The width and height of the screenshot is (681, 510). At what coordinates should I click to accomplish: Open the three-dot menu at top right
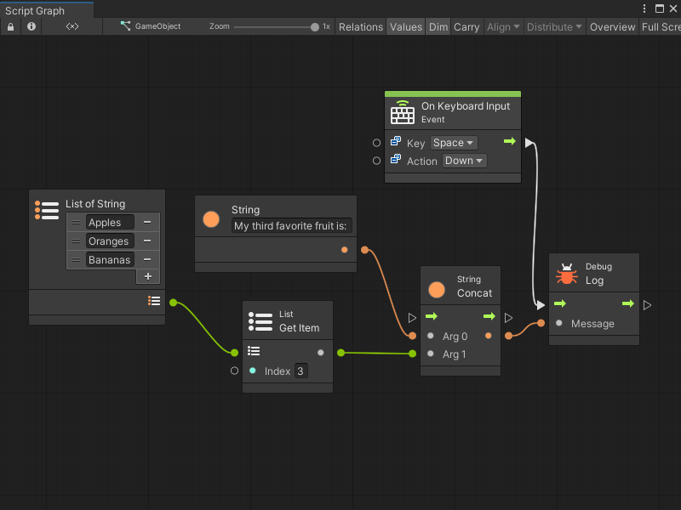(x=644, y=8)
